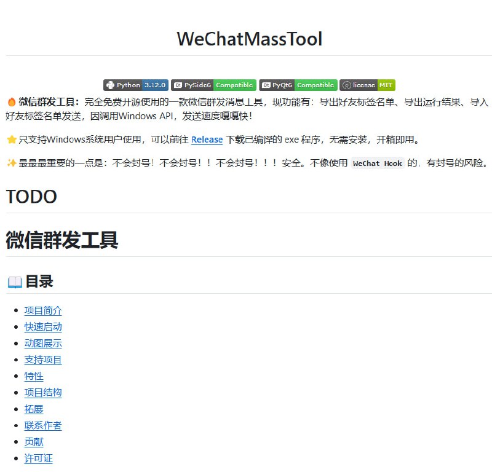Open the Release download link
492x472 pixels.
tap(207, 140)
